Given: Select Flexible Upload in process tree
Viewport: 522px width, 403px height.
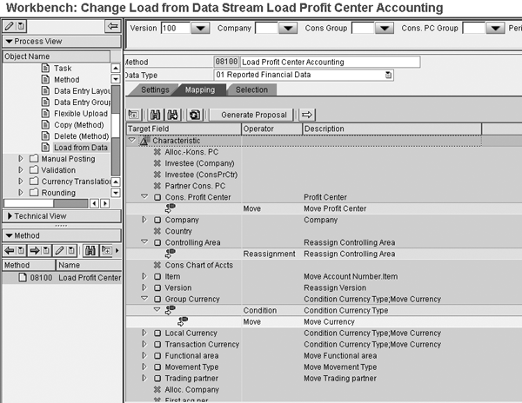Looking at the screenshot, I should [x=80, y=113].
